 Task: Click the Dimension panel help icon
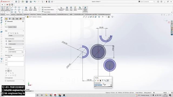(x=23, y=22)
